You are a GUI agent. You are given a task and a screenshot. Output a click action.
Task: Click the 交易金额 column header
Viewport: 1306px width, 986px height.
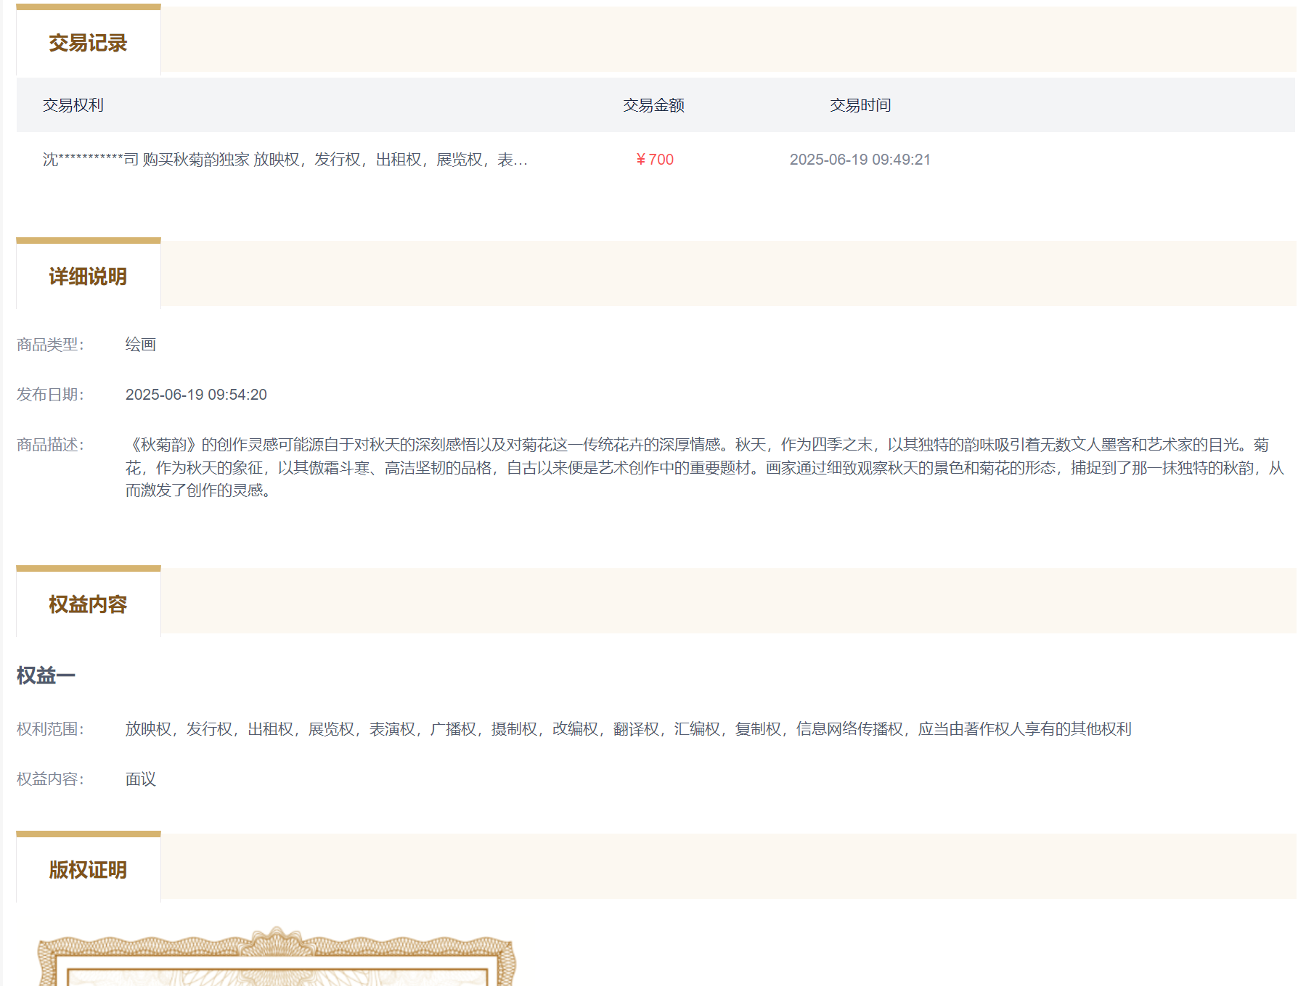point(653,105)
